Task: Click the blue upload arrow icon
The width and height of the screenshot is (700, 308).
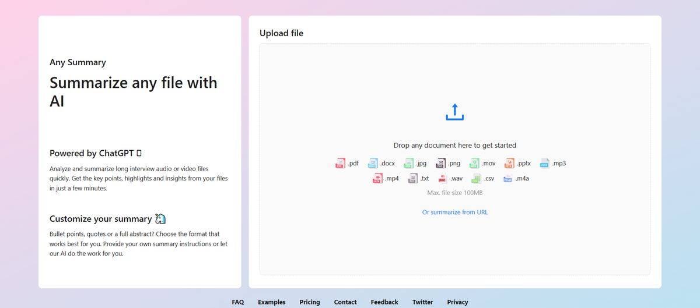Action: [454, 112]
